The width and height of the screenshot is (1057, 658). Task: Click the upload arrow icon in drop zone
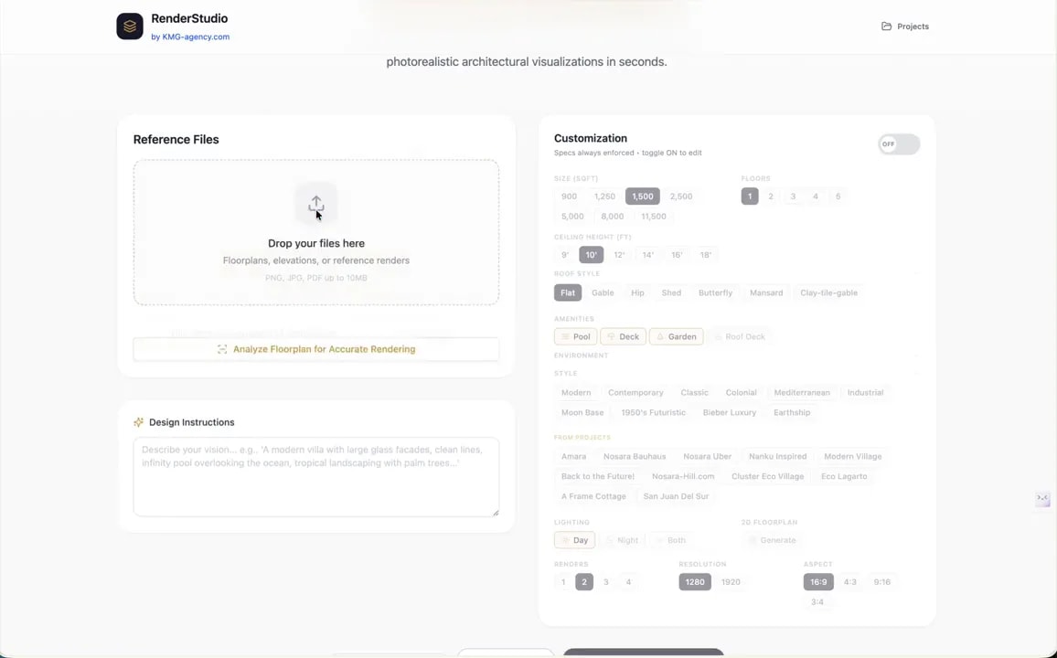(316, 204)
